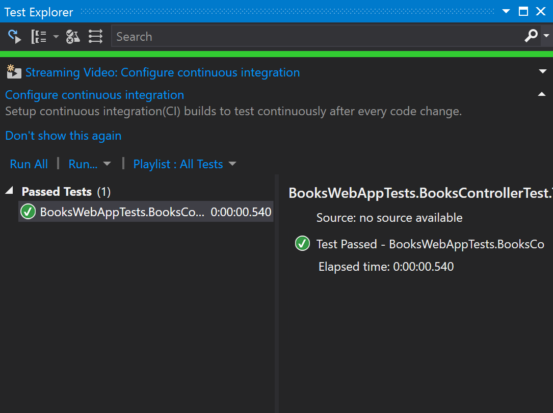The width and height of the screenshot is (553, 413).
Task: Click the BooksWebAppTests.BooksControllerTest details heading
Action: (x=421, y=193)
